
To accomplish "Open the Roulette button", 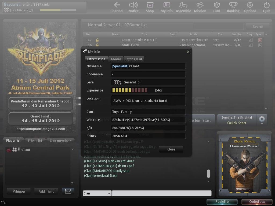I will pyautogui.click(x=222, y=202).
